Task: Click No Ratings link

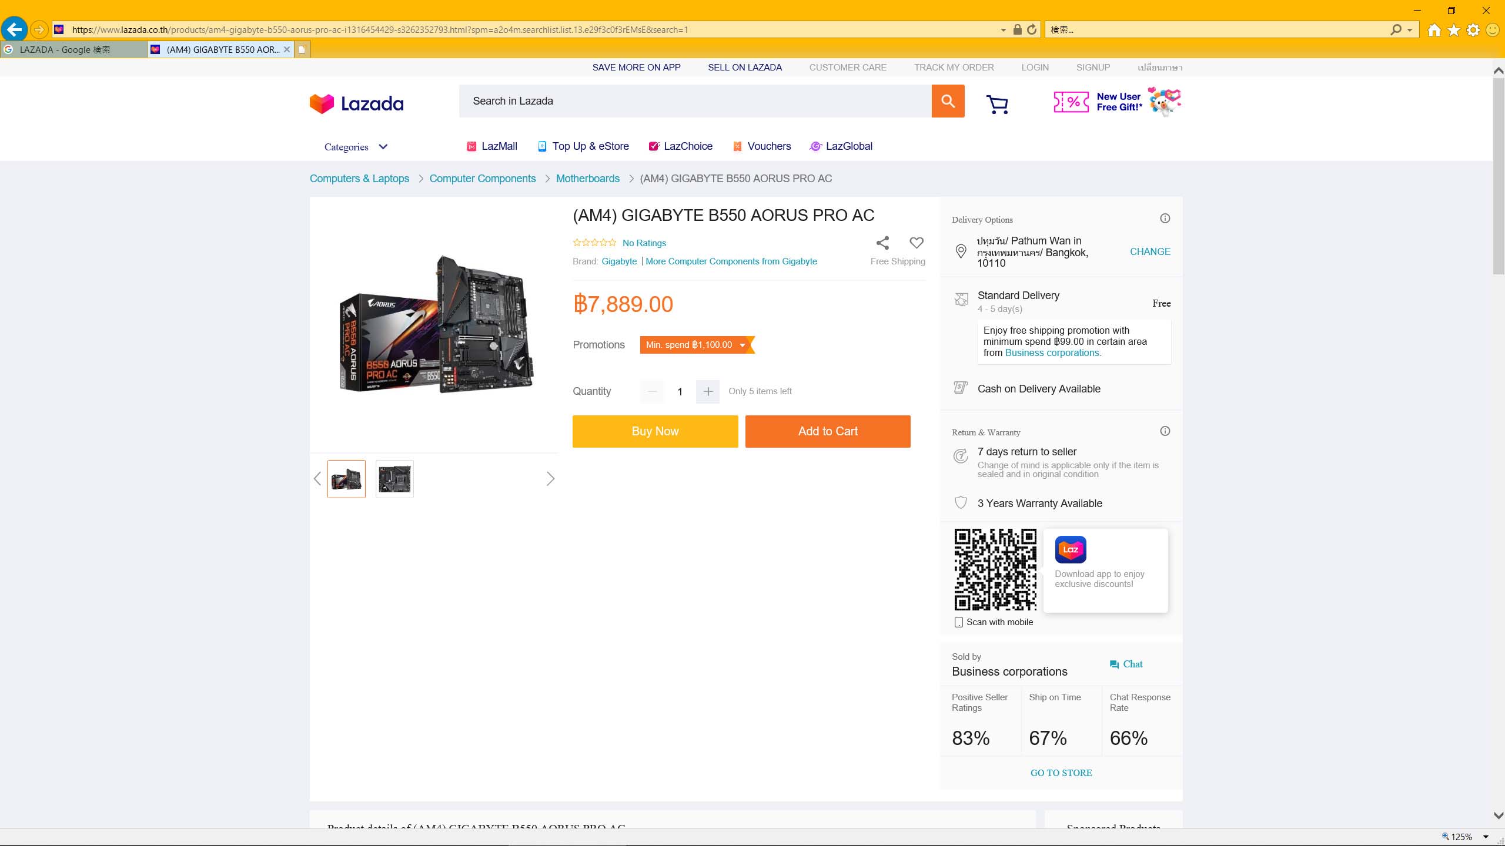Action: click(x=644, y=243)
